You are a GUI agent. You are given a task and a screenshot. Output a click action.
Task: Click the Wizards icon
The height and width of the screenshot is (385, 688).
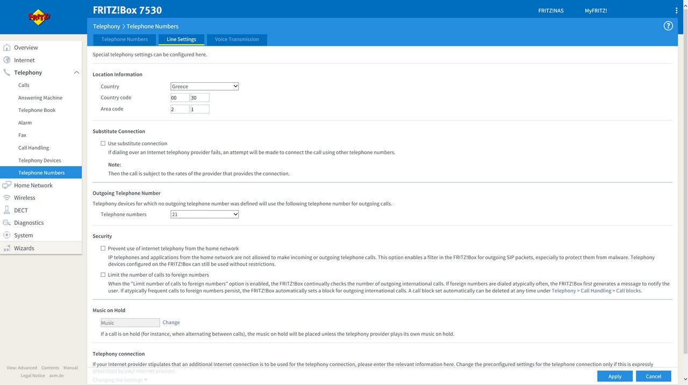(x=7, y=248)
